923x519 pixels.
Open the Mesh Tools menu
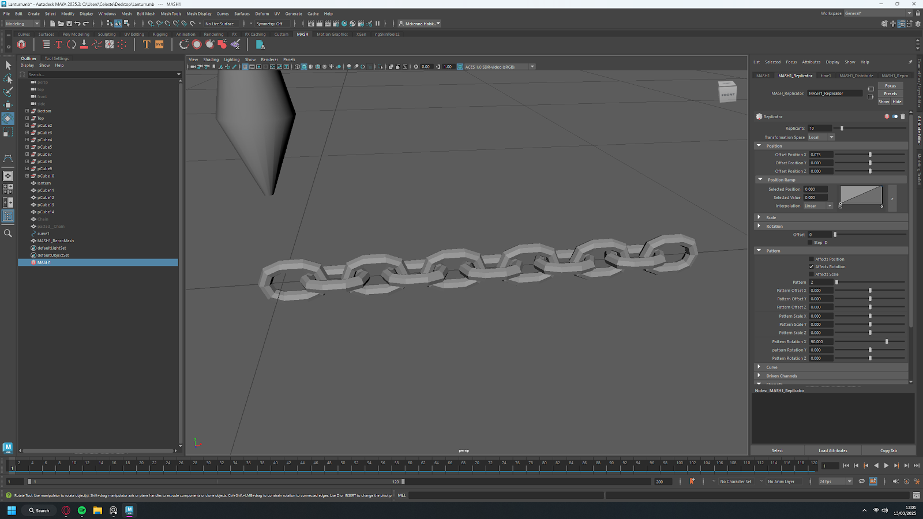coord(171,14)
